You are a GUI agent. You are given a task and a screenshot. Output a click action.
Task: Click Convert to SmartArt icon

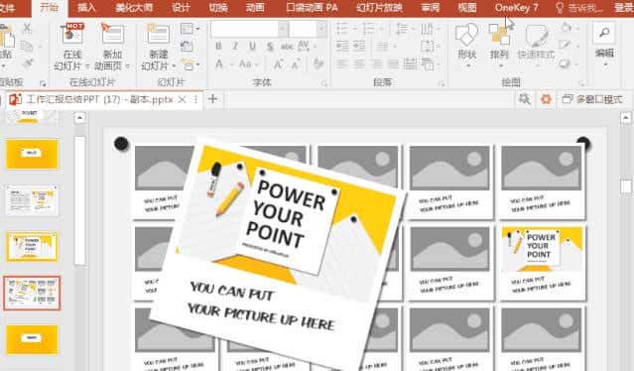pos(429,63)
